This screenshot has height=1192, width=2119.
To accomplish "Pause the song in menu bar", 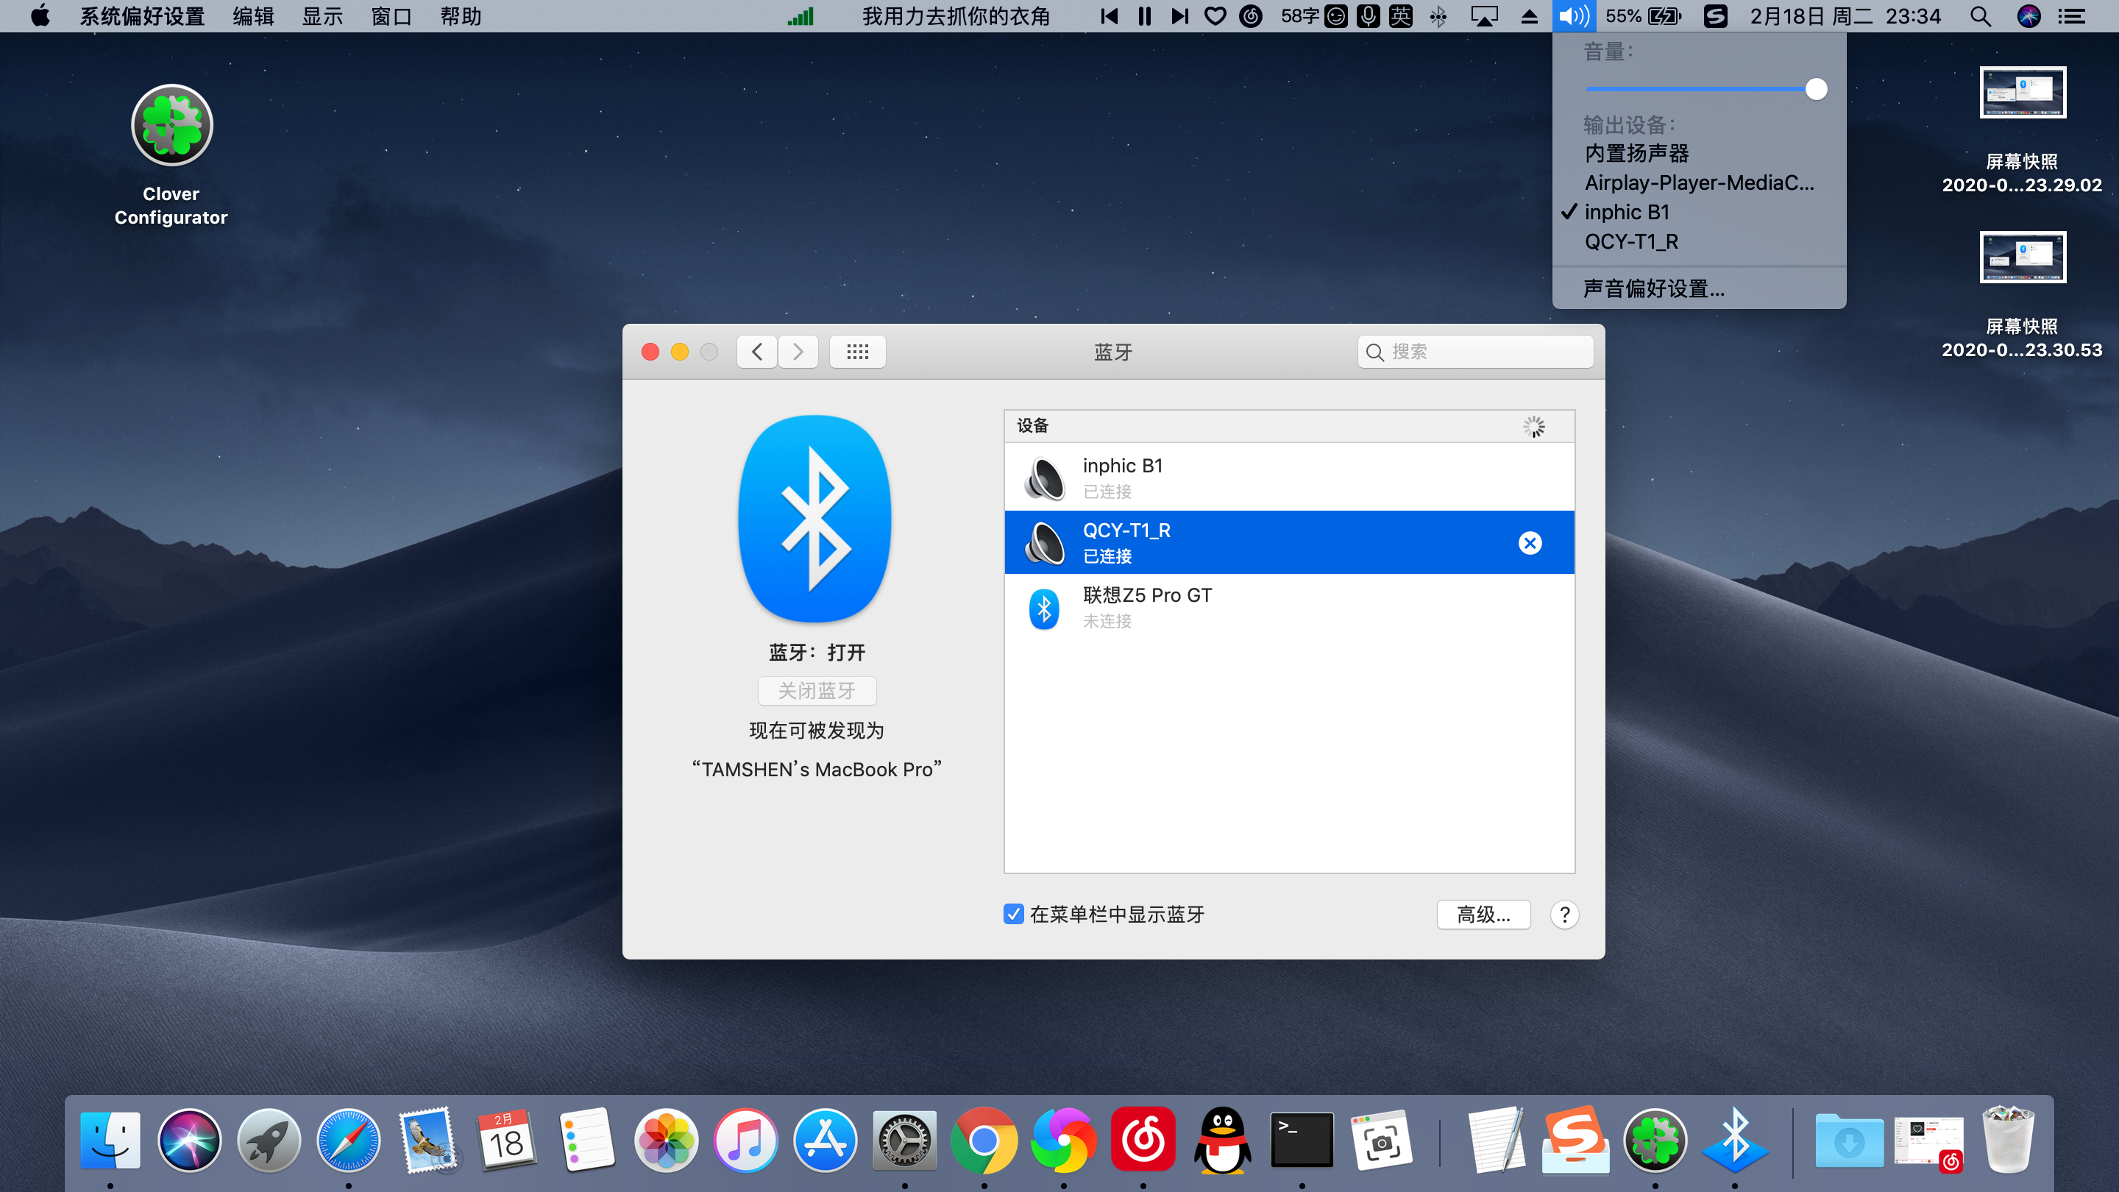I will tap(1144, 15).
